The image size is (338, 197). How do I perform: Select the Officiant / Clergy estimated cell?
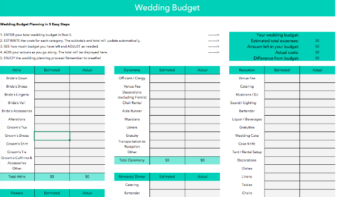[167, 79]
